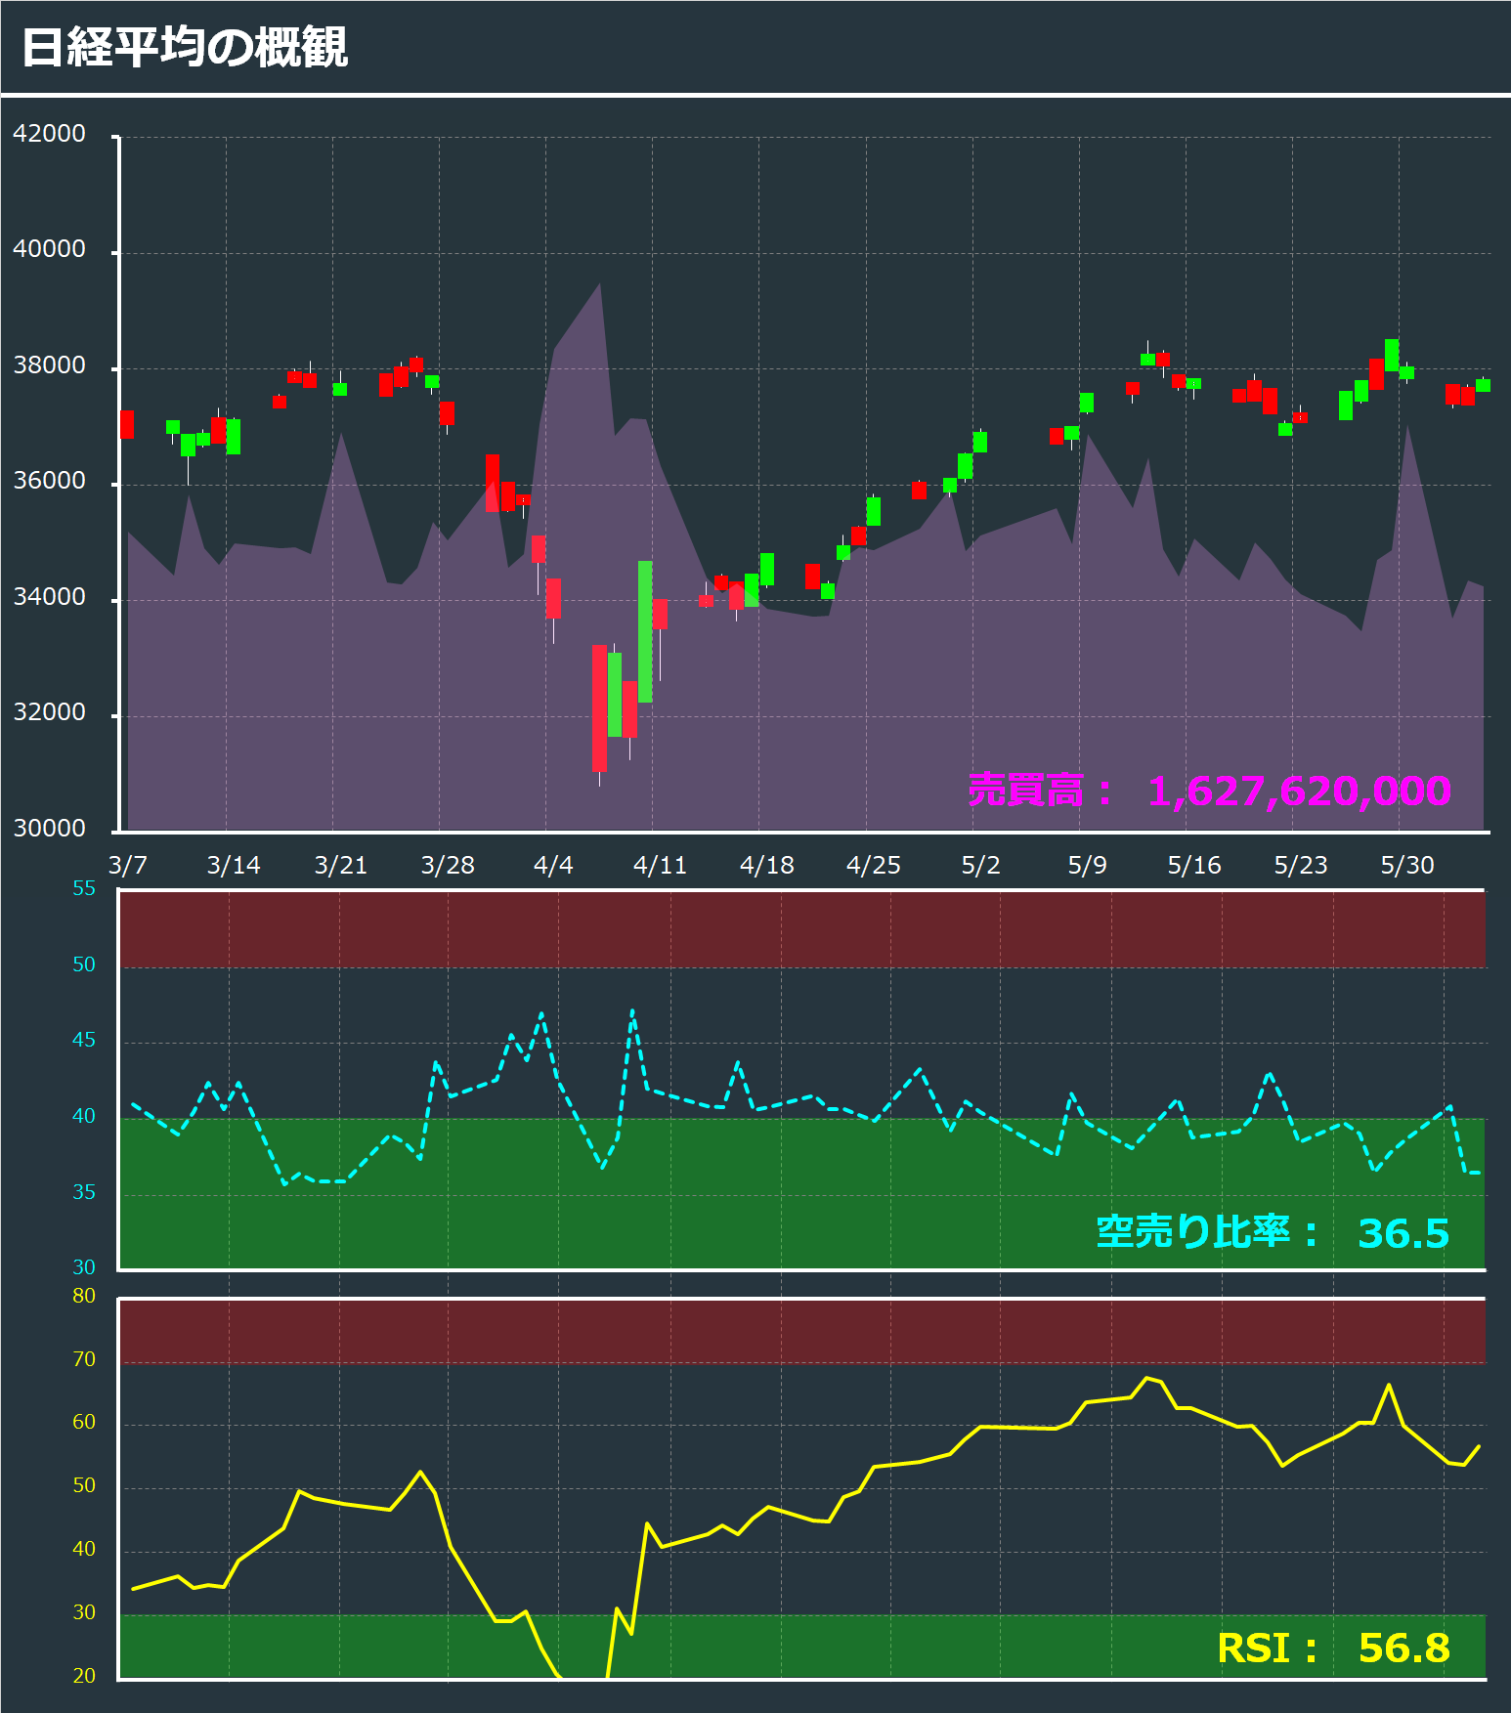Image resolution: width=1511 pixels, height=1713 pixels.
Task: Select the 5/9 date label
Action: [1087, 865]
